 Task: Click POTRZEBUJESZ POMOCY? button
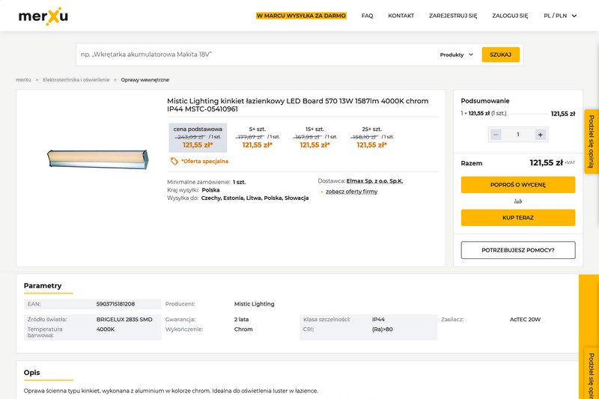pos(518,250)
